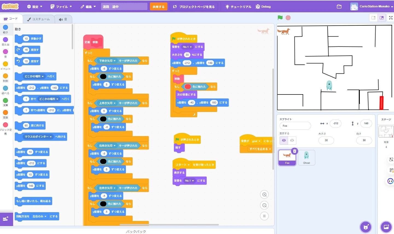The height and width of the screenshot is (234, 394).
Task: Open the ファイル file menu
Action: click(x=61, y=7)
